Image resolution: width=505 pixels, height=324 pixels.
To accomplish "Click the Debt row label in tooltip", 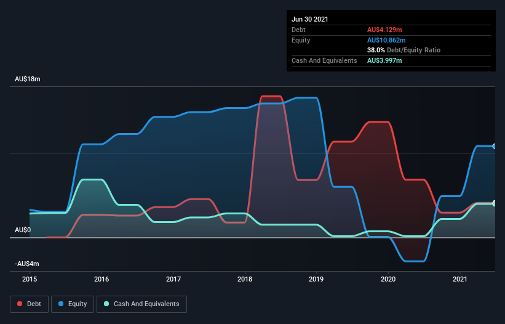I will click(x=298, y=30).
